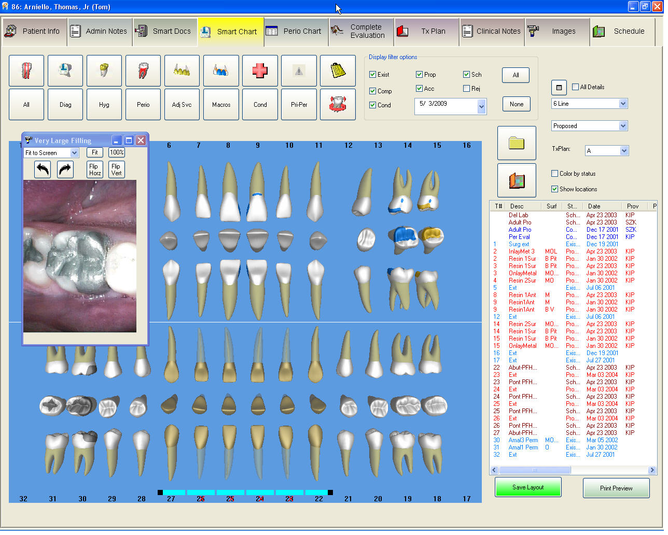This screenshot has height=535, width=668.
Task: Click the Very Large Filling tooth photo
Action: 80,256
